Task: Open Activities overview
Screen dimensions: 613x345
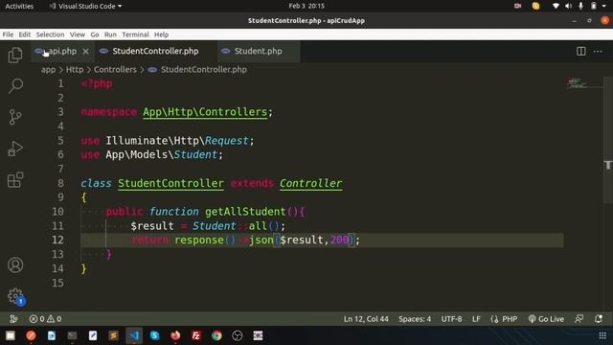Action: point(19,6)
